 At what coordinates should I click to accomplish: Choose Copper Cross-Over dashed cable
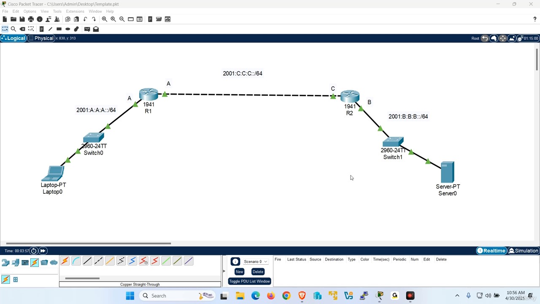click(98, 261)
